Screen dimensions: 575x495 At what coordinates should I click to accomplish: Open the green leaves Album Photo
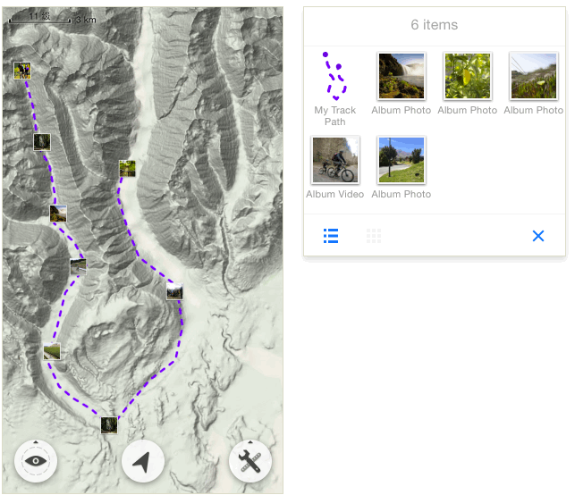point(468,76)
